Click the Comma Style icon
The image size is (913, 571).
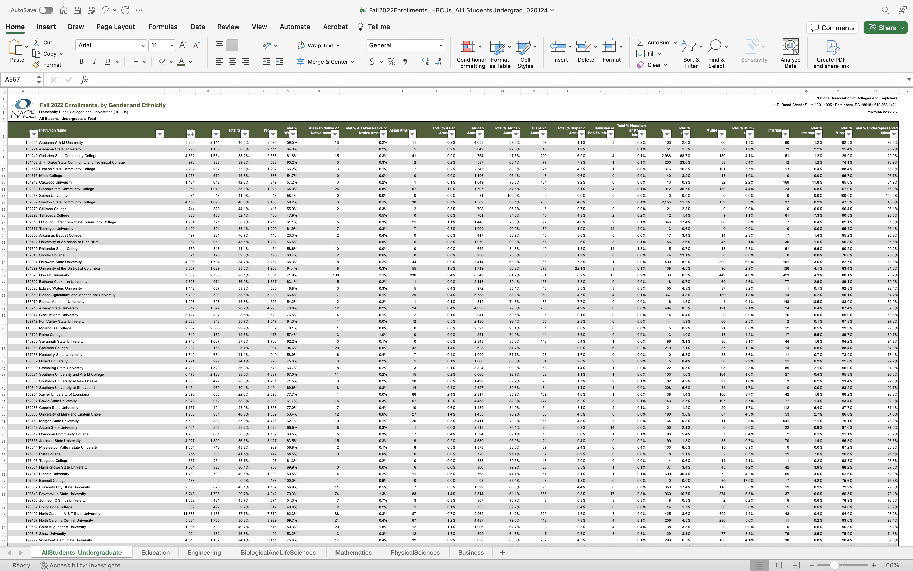(x=405, y=61)
